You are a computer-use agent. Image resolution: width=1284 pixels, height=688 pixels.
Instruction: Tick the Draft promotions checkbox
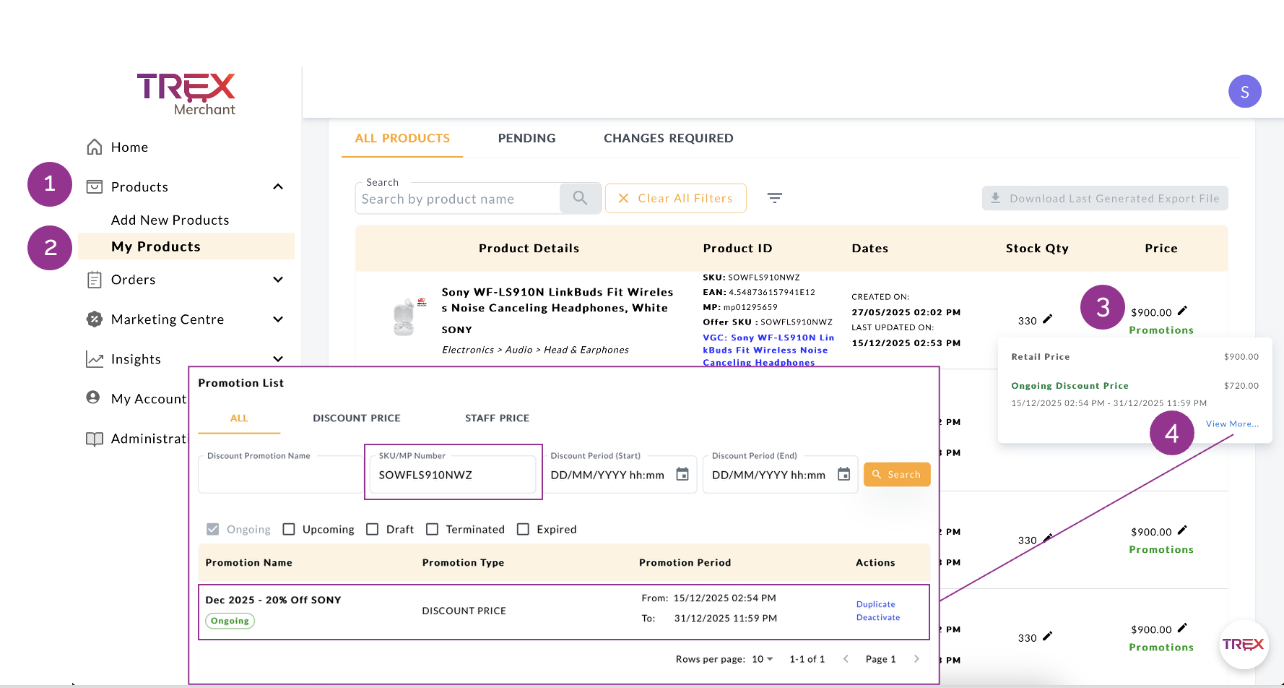coord(373,529)
